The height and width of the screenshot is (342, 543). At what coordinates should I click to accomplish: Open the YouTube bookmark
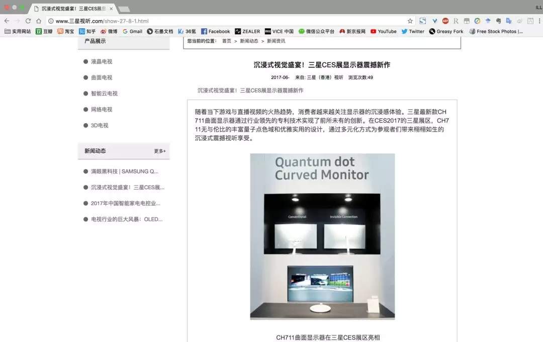[x=383, y=31]
